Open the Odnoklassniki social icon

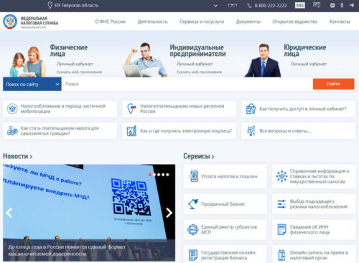pyautogui.click(x=342, y=5)
